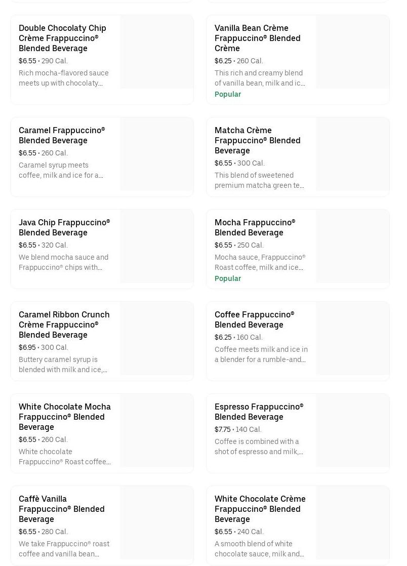This screenshot has height=566, width=407.
Task: Select Espresso Frappuccino Blended Beverage title
Action: point(259,412)
